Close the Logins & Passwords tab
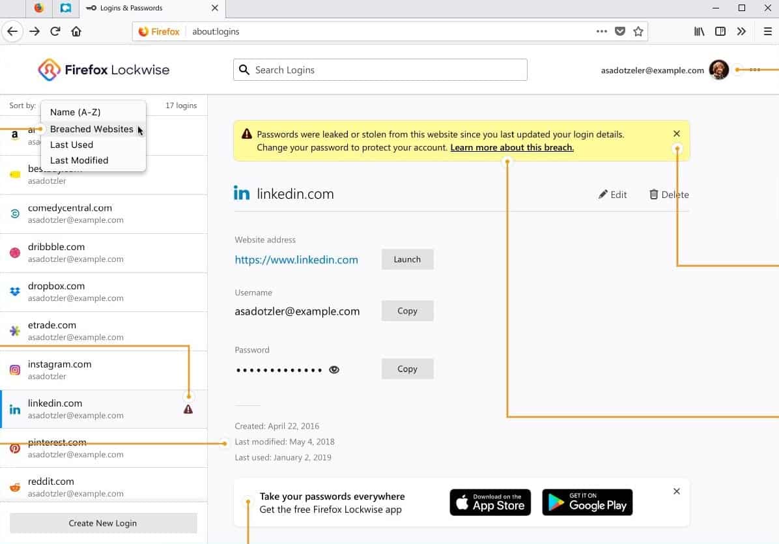The image size is (779, 544). (x=215, y=8)
